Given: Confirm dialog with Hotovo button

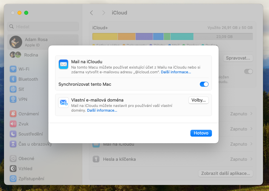Looking at the screenshot, I should 201,133.
